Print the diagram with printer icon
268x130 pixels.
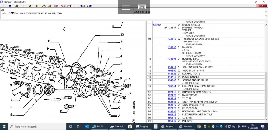[50, 6]
